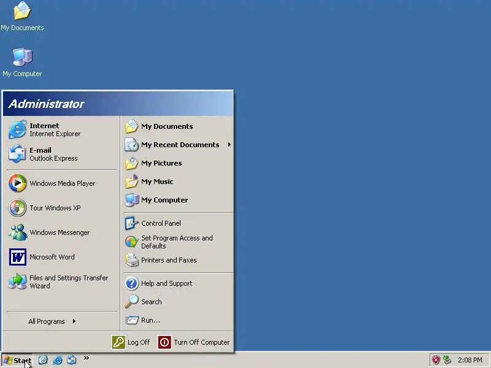Image resolution: width=491 pixels, height=368 pixels.
Task: Click the My Music label
Action: 157,182
